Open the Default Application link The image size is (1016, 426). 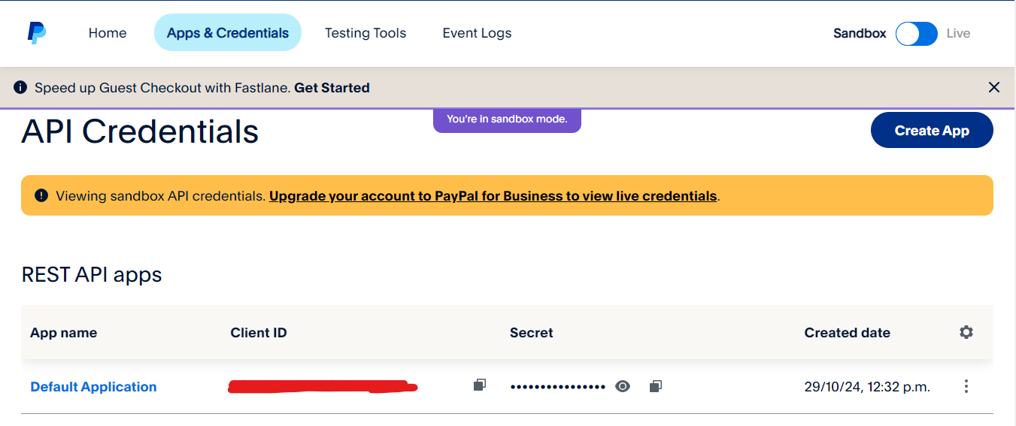pyautogui.click(x=93, y=387)
